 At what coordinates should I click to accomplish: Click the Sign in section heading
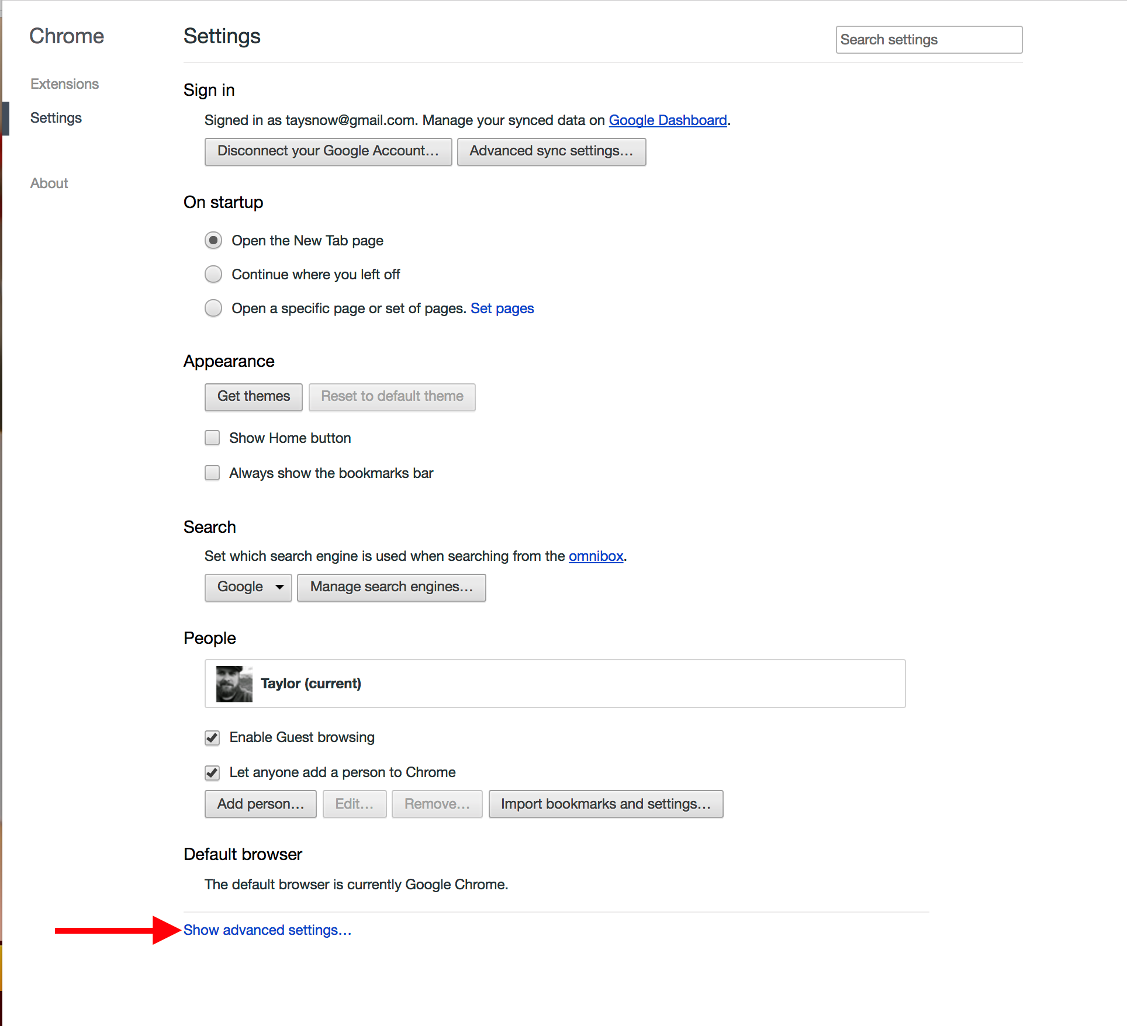(209, 90)
